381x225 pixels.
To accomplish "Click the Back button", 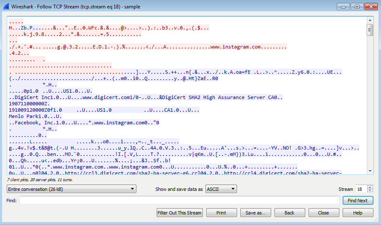I will (x=290, y=213).
